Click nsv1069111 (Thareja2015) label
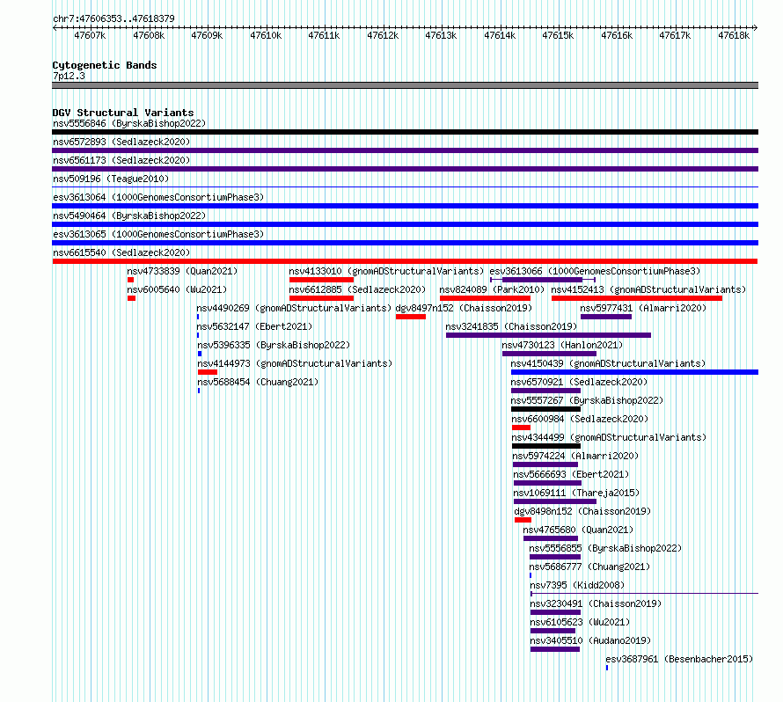 point(577,493)
